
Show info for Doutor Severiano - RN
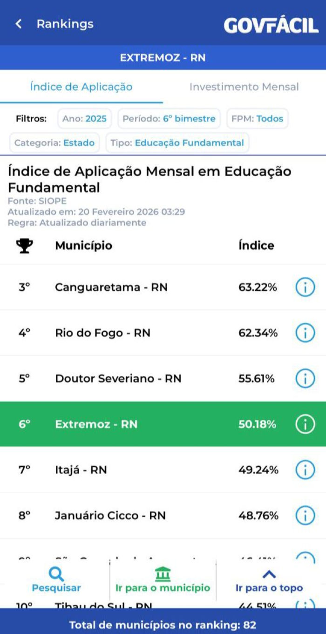pos(305,379)
